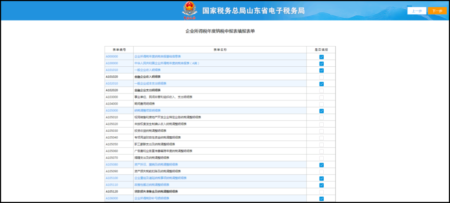Tick the A105070 捐赠支出 row checkbox
This screenshot has height=203, width=450.
(x=321, y=158)
